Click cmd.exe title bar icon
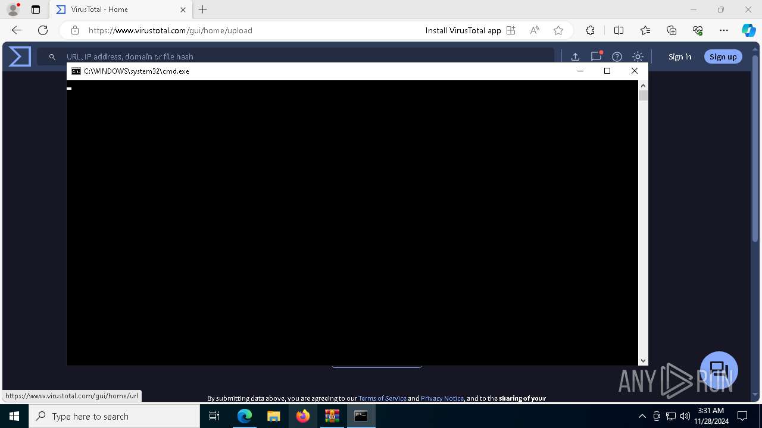 pos(76,71)
